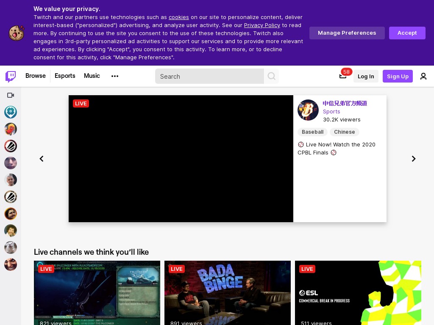This screenshot has width=434, height=325.
Task: Click Manage Preferences button
Action: pyautogui.click(x=347, y=33)
